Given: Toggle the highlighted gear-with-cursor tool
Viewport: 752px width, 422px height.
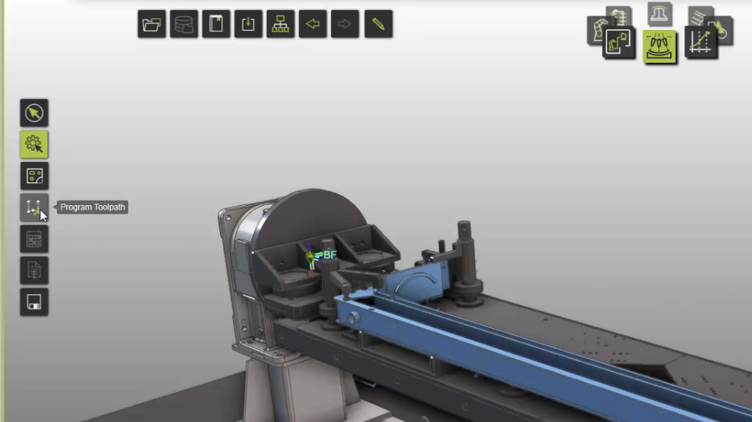Looking at the screenshot, I should point(34,145).
